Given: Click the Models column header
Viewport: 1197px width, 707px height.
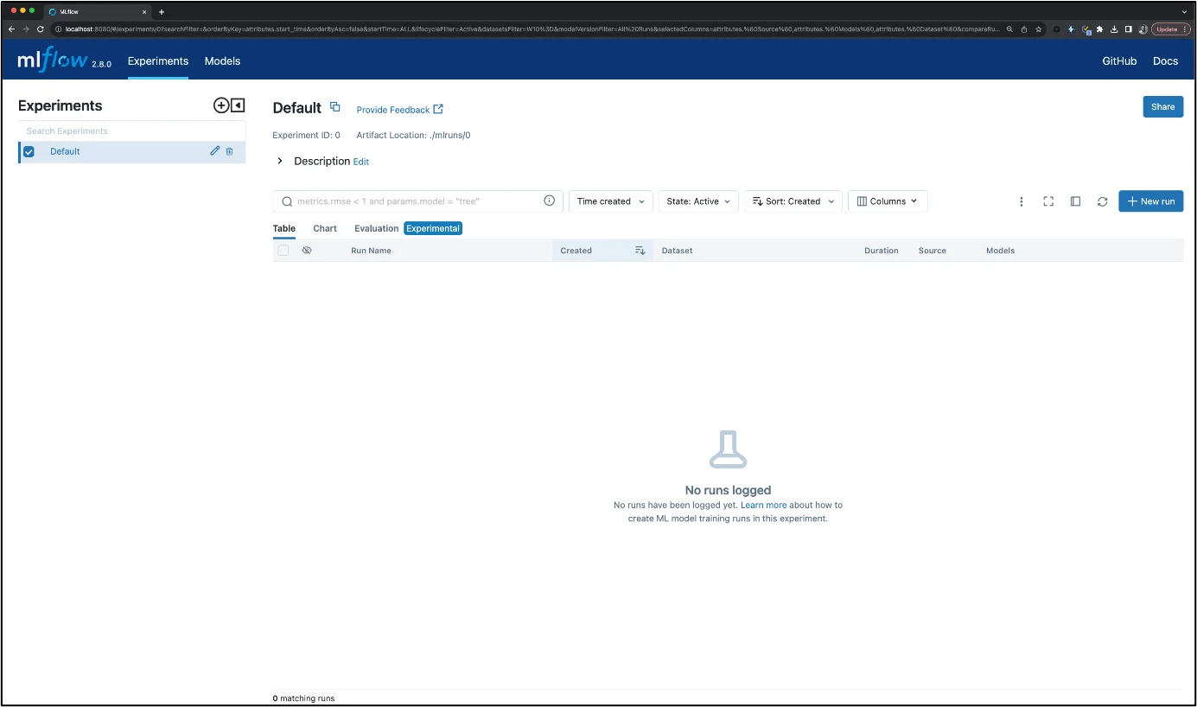Looking at the screenshot, I should pyautogui.click(x=1000, y=251).
